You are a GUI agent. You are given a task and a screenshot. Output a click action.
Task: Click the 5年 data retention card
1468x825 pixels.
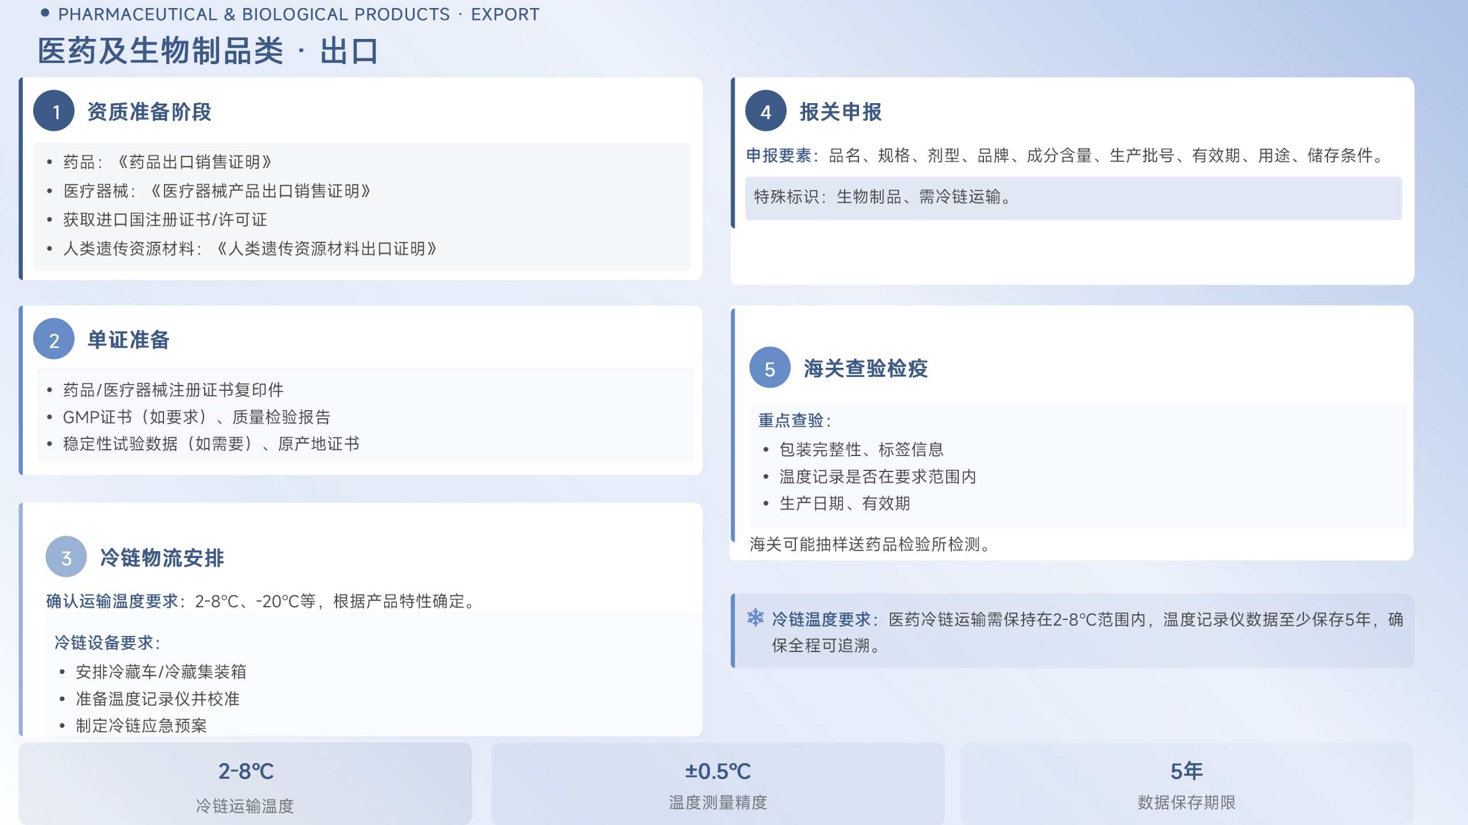(1186, 784)
